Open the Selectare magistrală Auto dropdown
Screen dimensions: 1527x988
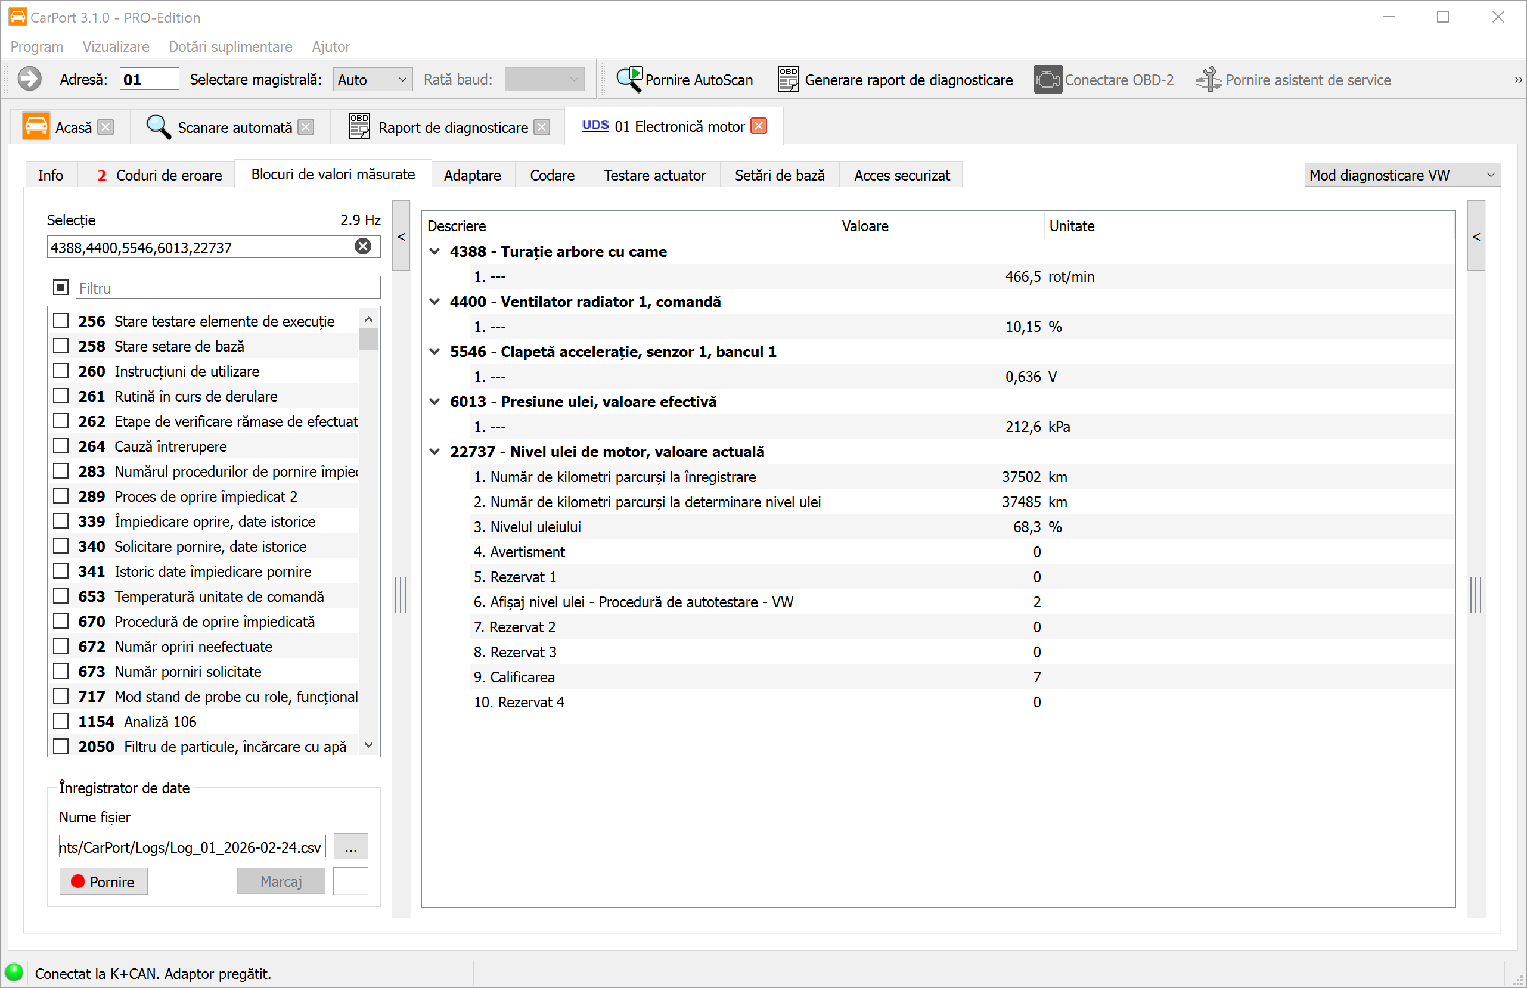(372, 80)
